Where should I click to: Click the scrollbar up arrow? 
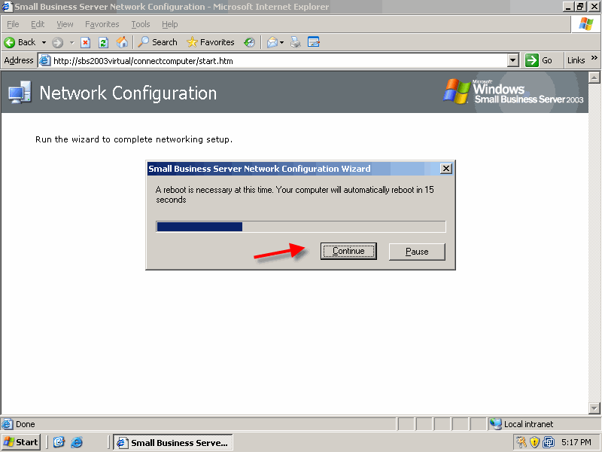click(594, 78)
